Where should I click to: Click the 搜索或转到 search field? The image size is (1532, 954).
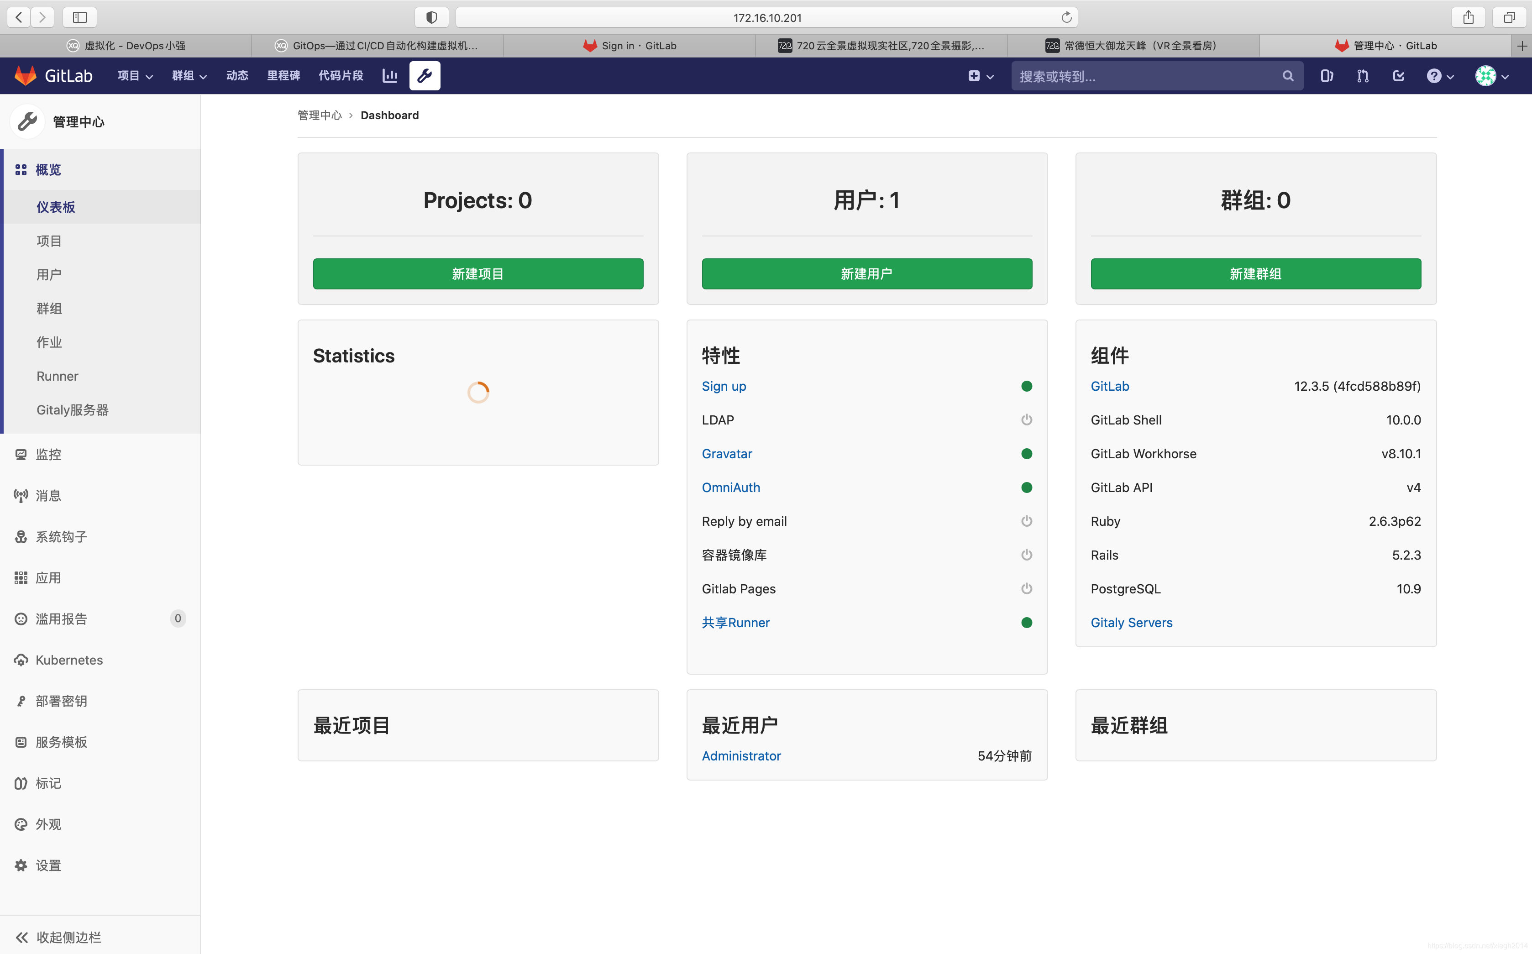(1157, 76)
